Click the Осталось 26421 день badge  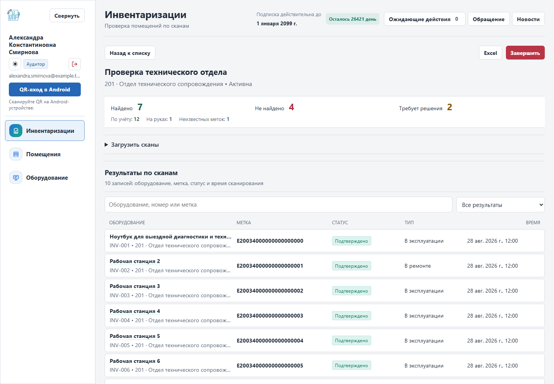(x=352, y=19)
